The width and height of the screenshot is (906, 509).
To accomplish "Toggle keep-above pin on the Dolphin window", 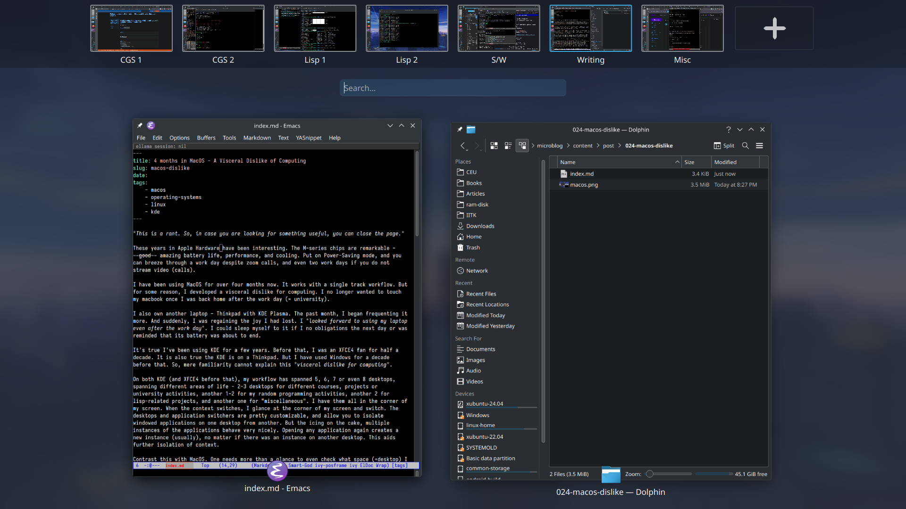I will pyautogui.click(x=459, y=129).
